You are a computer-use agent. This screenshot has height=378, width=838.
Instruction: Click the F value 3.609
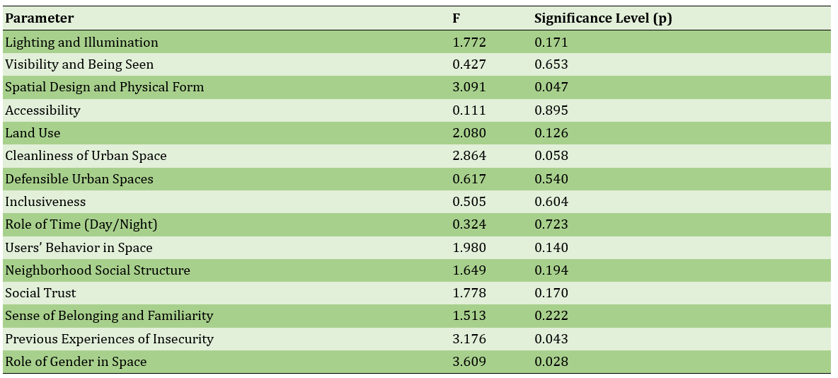469,362
